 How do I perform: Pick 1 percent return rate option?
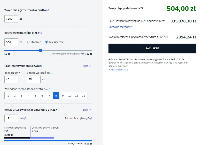tap(8, 96)
